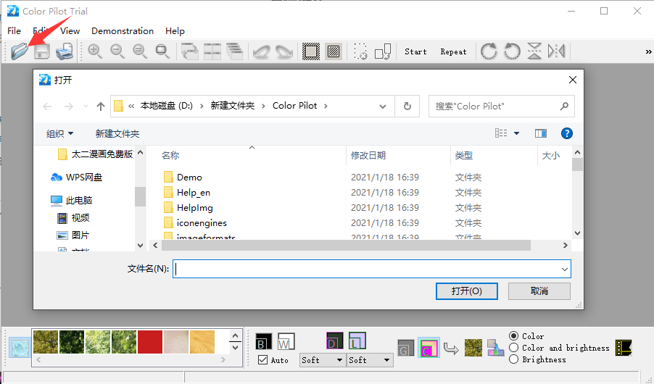654x384 pixels.
Task: Rotate image clockwise with toolbar icon
Action: tap(489, 51)
